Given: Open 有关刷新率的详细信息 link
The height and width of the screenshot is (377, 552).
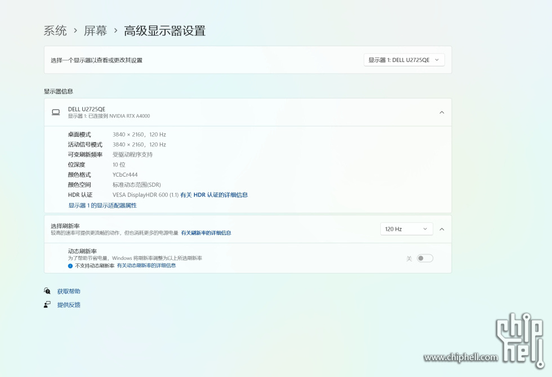Looking at the screenshot, I should click(x=206, y=233).
